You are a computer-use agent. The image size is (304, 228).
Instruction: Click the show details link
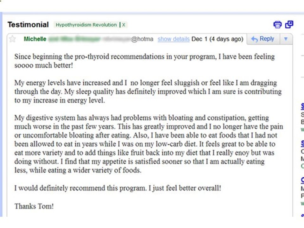[x=174, y=39]
